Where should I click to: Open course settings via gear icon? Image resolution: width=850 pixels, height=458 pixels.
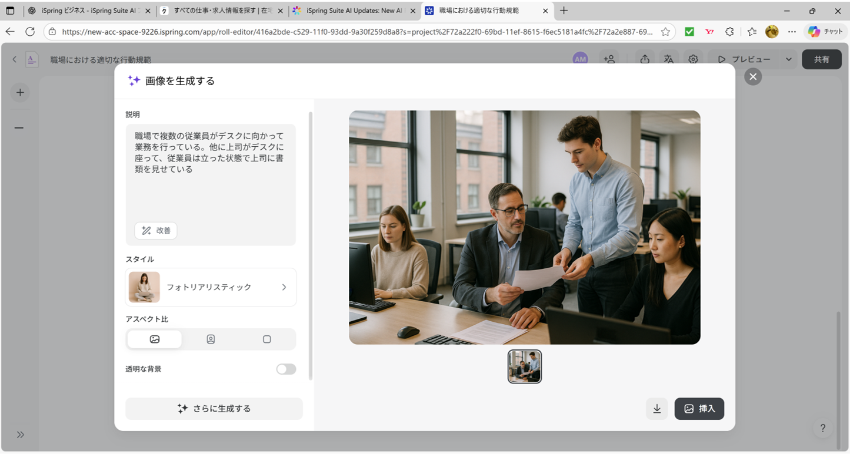pos(693,59)
